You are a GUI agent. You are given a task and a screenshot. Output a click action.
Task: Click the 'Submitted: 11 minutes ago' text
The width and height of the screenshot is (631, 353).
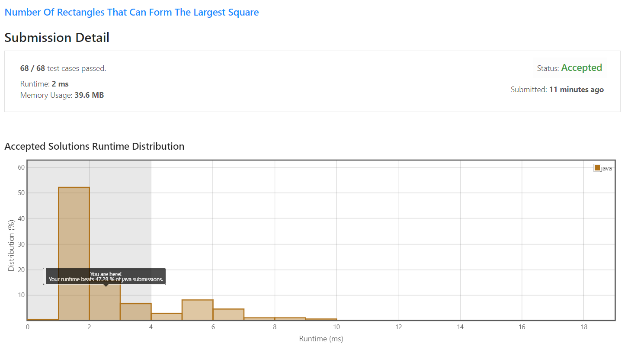pos(557,90)
